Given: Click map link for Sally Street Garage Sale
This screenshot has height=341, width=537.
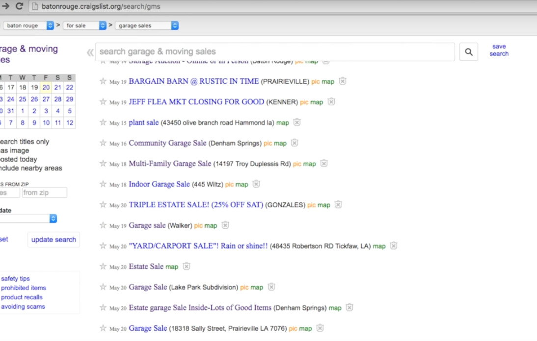Looking at the screenshot, I should (x=305, y=328).
